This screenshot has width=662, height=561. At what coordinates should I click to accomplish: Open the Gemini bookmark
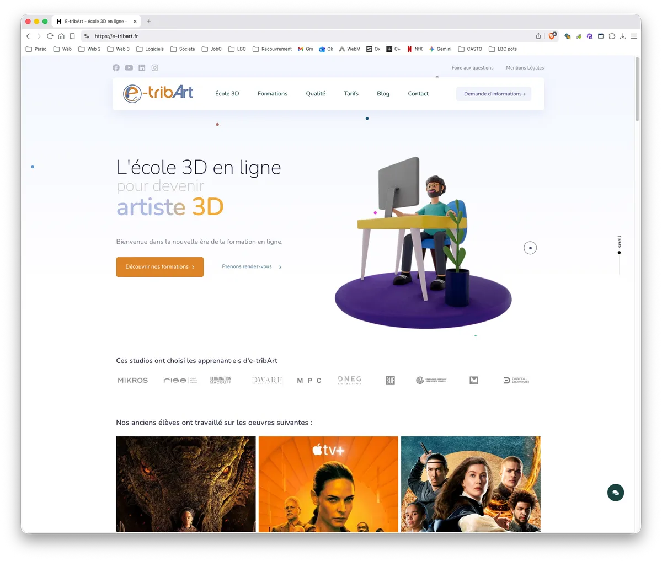440,49
